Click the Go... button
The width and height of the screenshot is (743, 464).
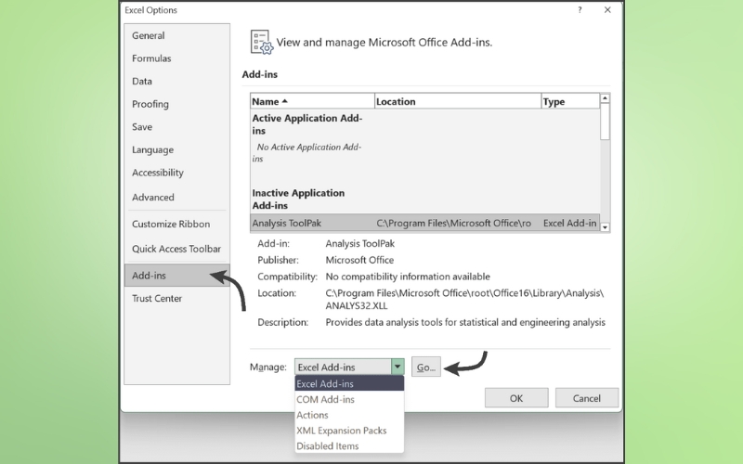pyautogui.click(x=426, y=367)
